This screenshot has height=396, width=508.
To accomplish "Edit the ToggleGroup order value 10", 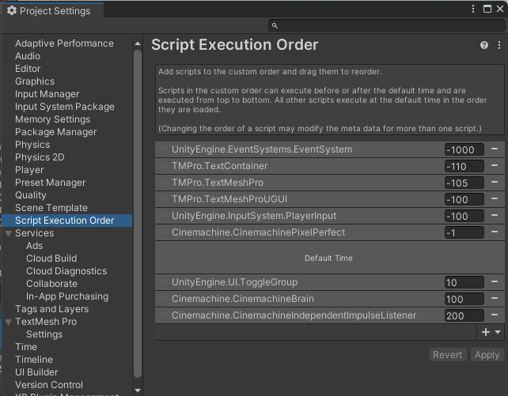I will click(x=464, y=282).
